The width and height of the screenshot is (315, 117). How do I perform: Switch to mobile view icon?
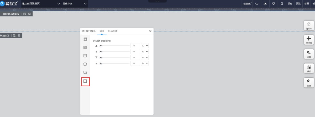point(282,4)
